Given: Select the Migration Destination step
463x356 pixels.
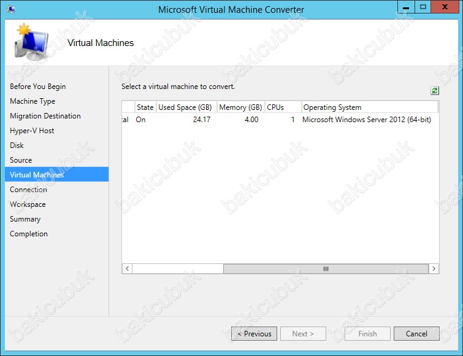Looking at the screenshot, I should (x=45, y=116).
